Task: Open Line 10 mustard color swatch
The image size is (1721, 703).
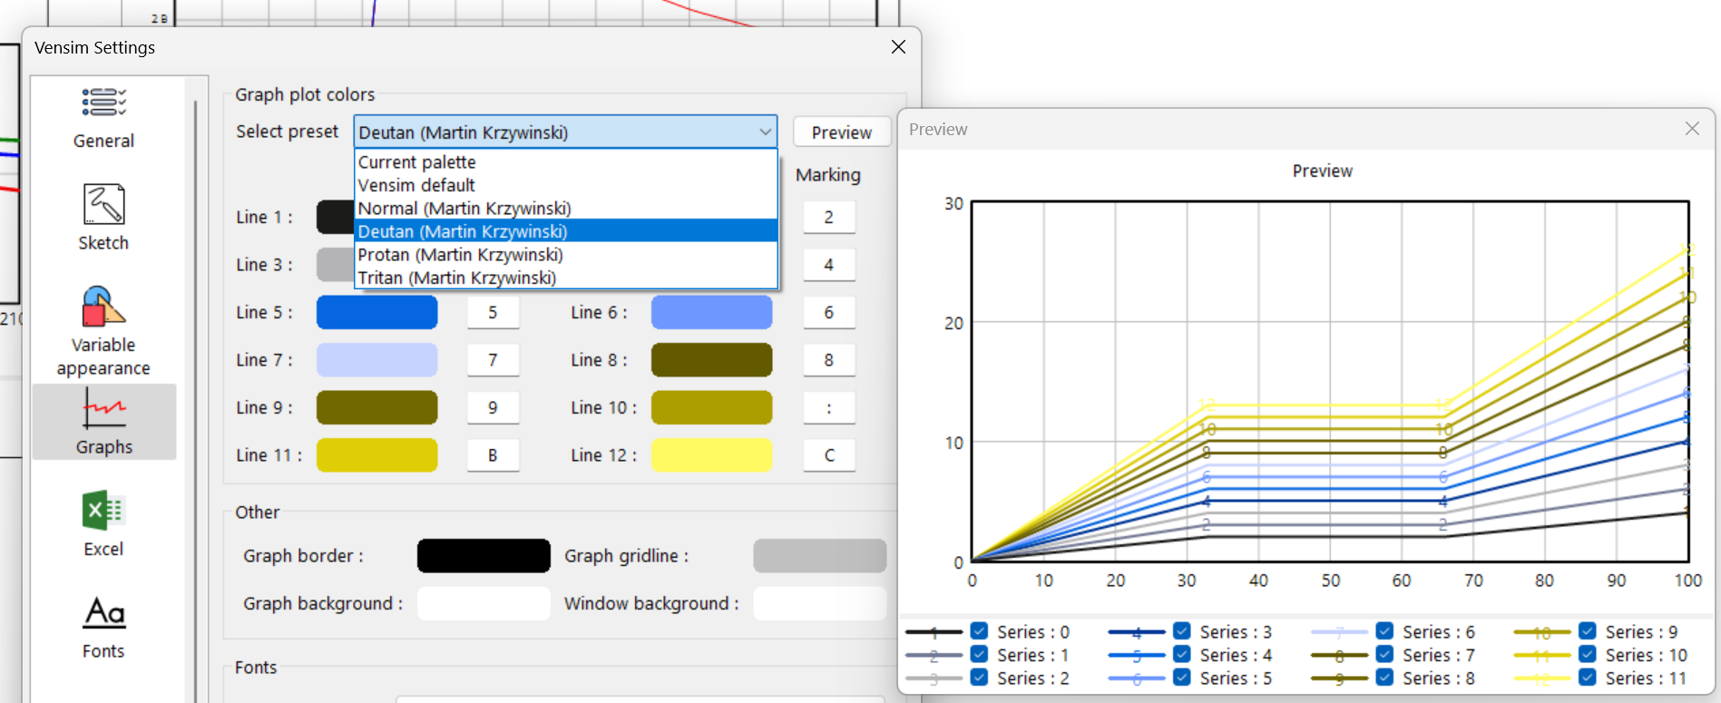Action: click(x=711, y=407)
